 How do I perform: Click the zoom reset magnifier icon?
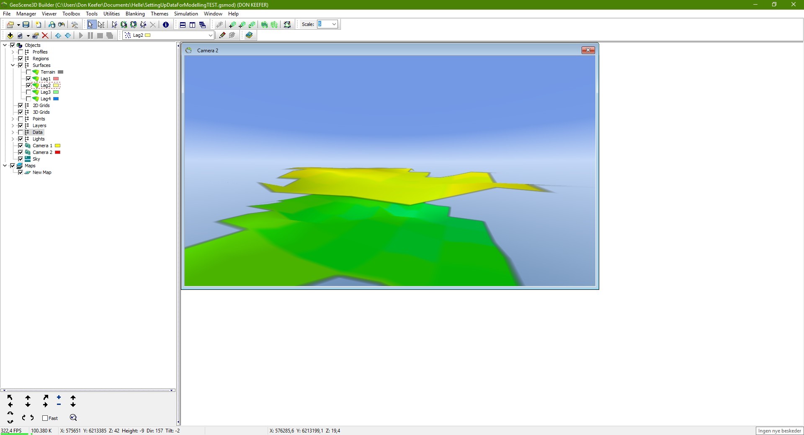[73, 418]
